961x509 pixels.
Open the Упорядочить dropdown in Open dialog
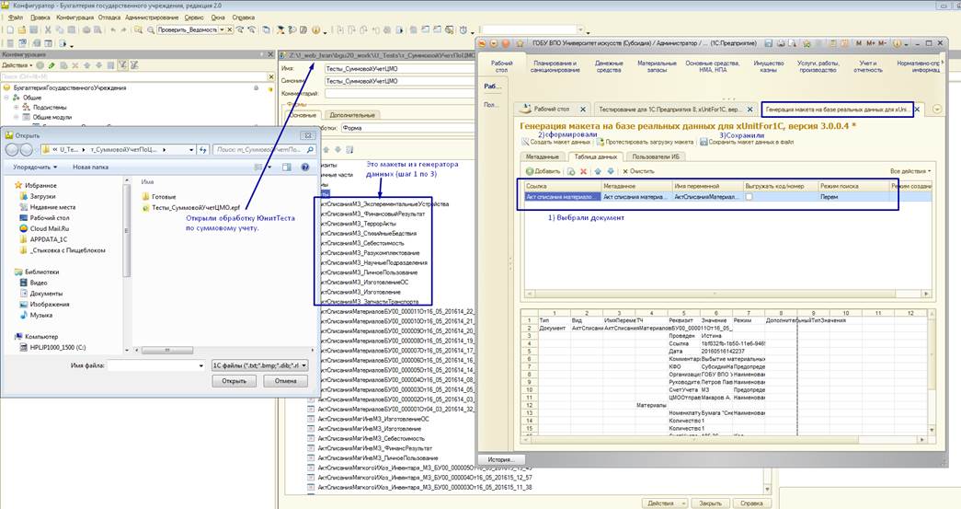click(32, 167)
